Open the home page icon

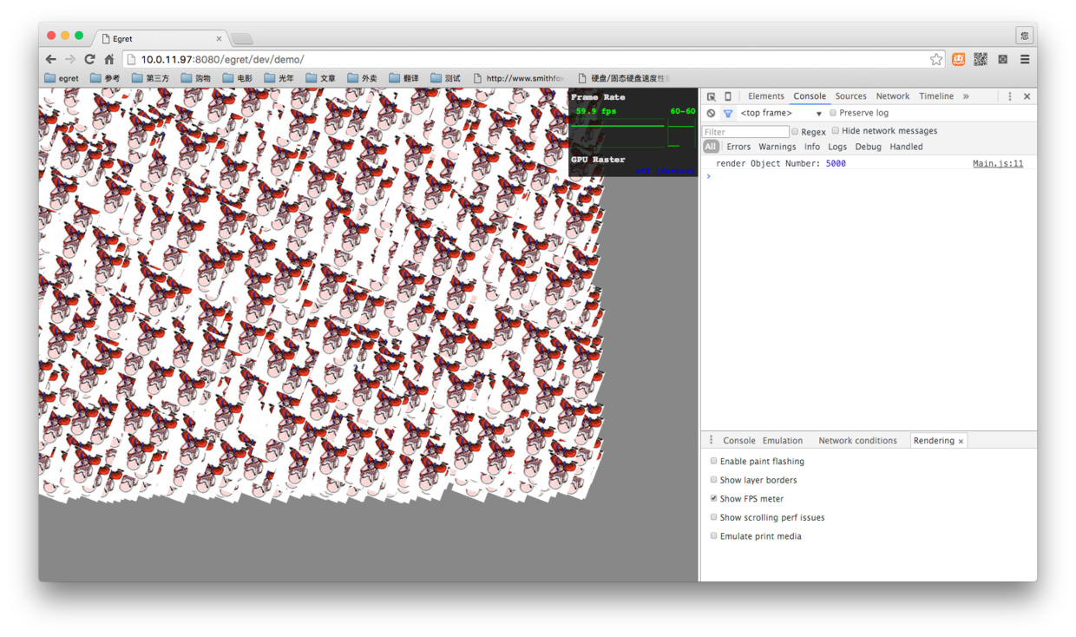(x=109, y=59)
